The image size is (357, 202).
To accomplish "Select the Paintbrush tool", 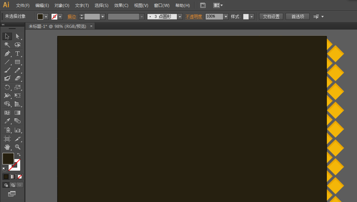I will pyautogui.click(x=7, y=70).
